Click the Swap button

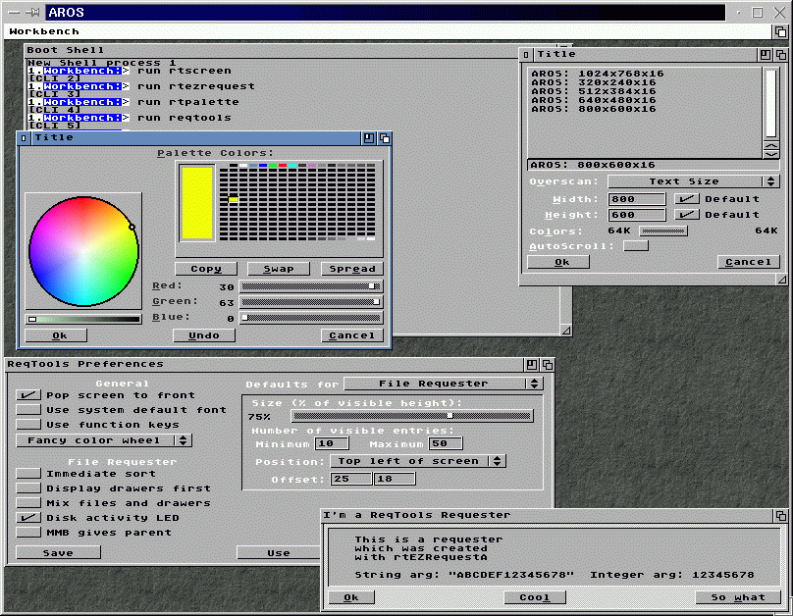pyautogui.click(x=279, y=269)
